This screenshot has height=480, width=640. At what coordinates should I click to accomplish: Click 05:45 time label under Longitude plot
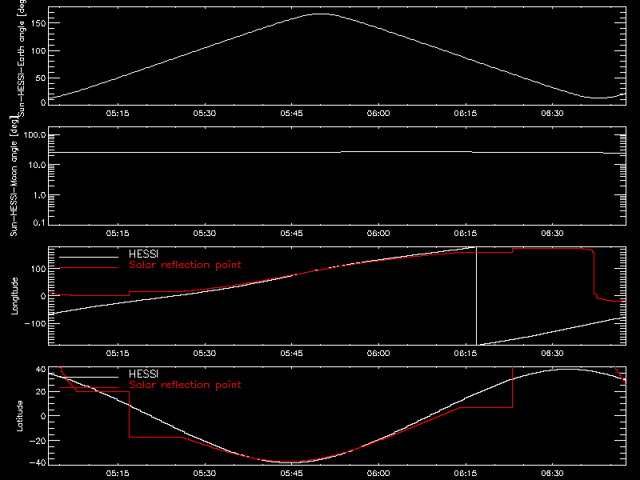click(291, 354)
